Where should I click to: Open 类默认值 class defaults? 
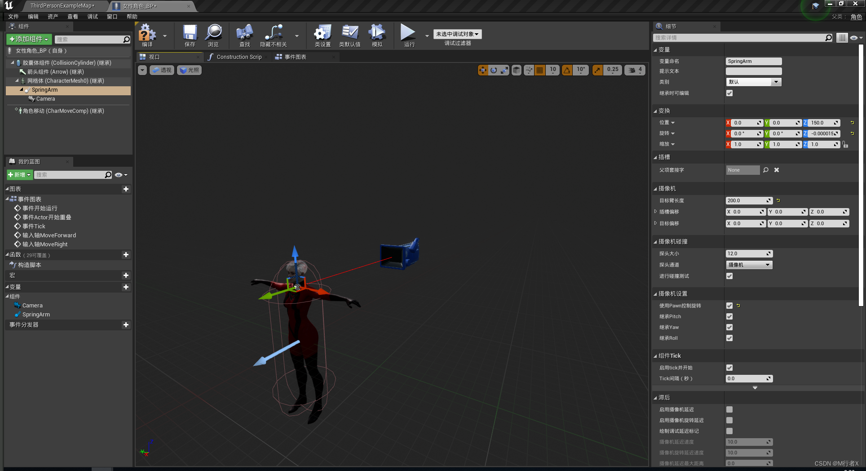point(349,36)
